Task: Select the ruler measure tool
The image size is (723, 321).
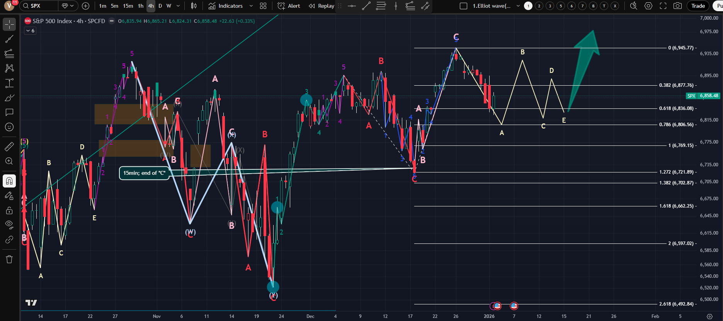Action: click(x=9, y=147)
